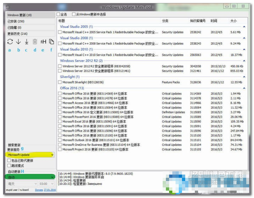Collapse the Visual Studio 2008 group
Viewport: 254px width, 198px height.
(244, 38)
